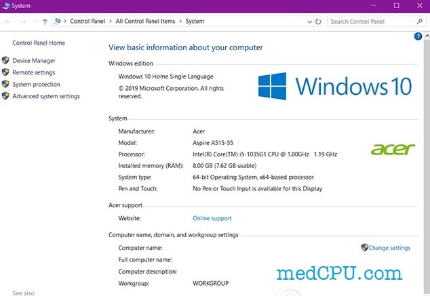
Task: Click shield icon beside Advanced system settings
Action: point(5,96)
